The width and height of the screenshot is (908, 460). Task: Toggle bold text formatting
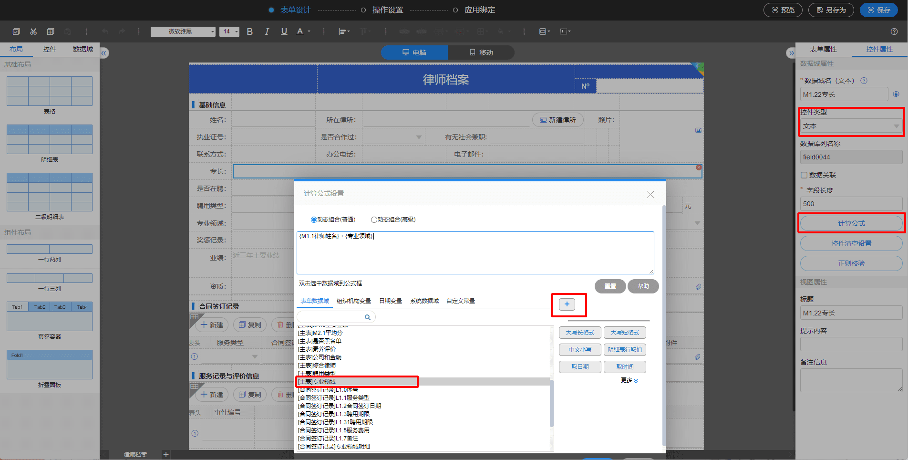pyautogui.click(x=249, y=31)
